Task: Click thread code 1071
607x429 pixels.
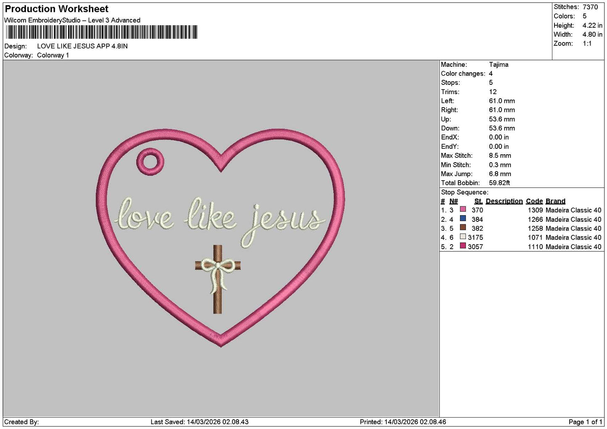Action: [535, 237]
